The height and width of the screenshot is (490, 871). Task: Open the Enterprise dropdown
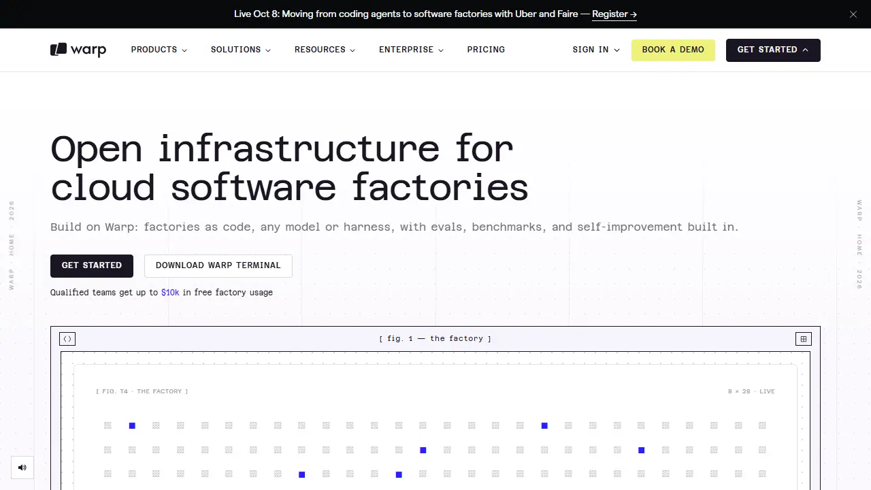pyautogui.click(x=411, y=50)
